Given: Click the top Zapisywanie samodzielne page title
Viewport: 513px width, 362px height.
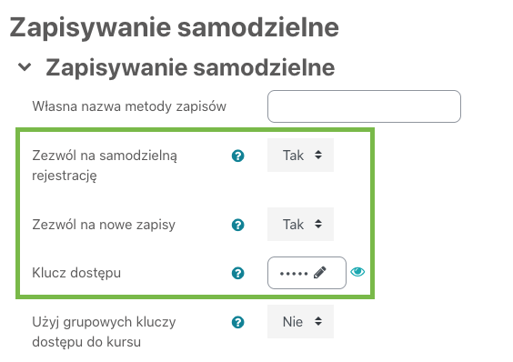Looking at the screenshot, I should point(175,27).
